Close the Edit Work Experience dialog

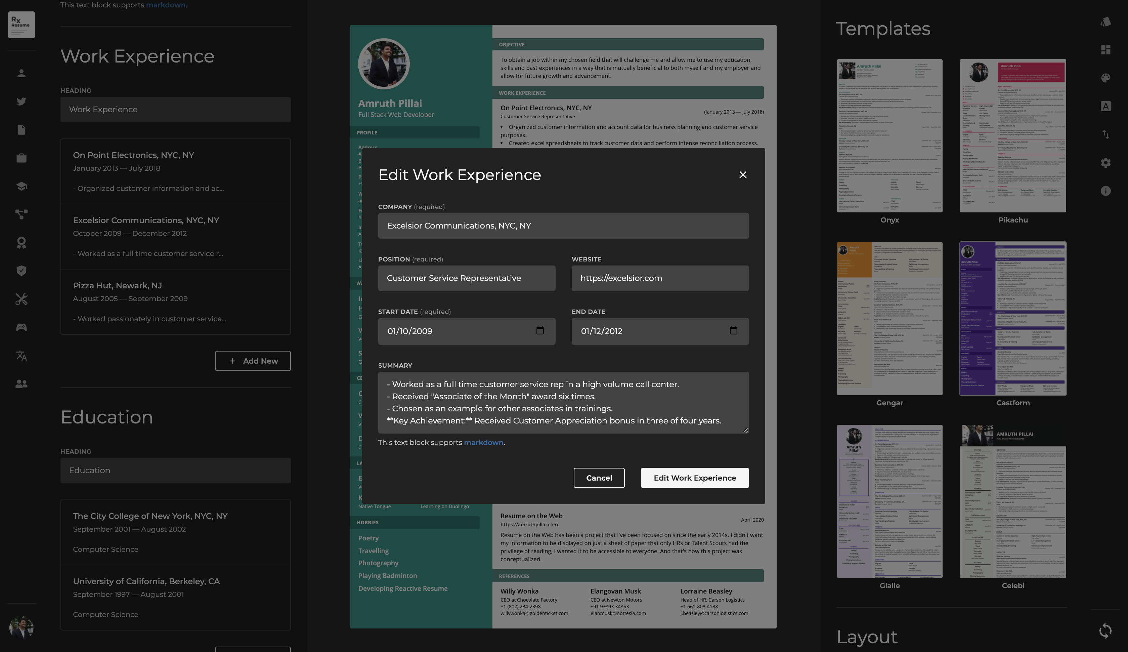(743, 175)
